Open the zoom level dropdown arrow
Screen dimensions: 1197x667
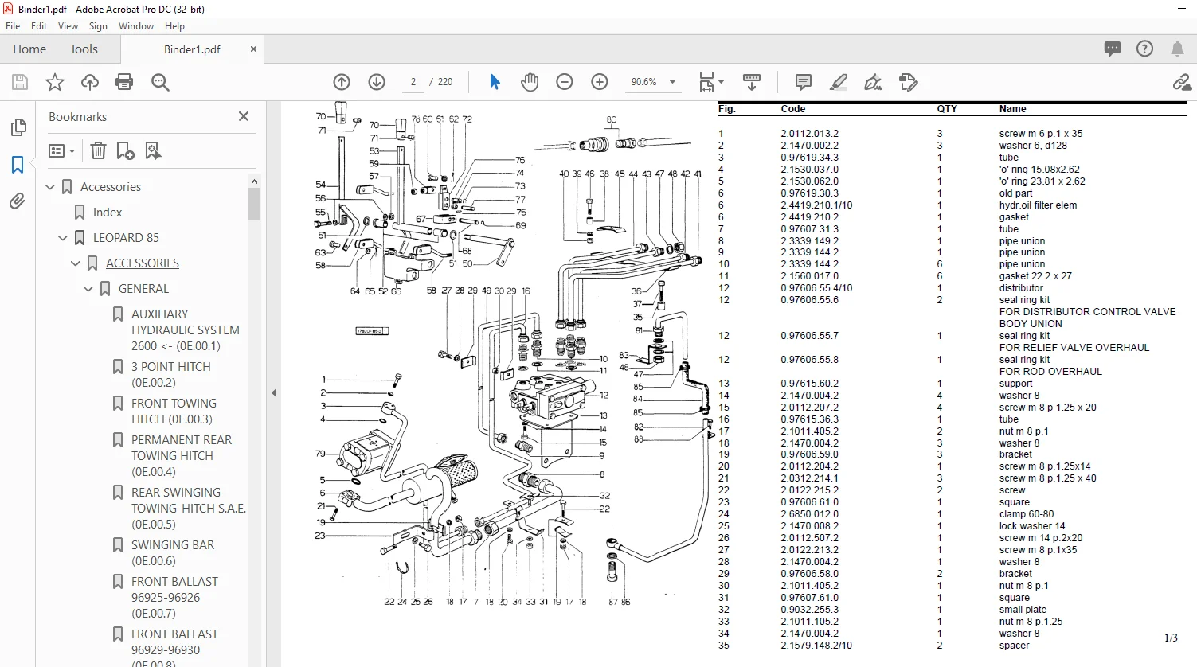[x=672, y=82]
